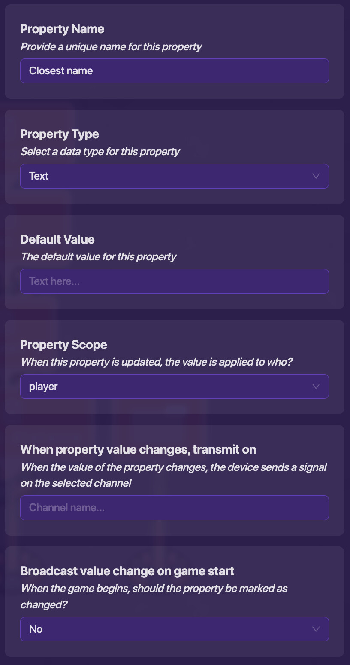
Task: Click "should the property be marked as changed?" hint
Action: (154, 596)
